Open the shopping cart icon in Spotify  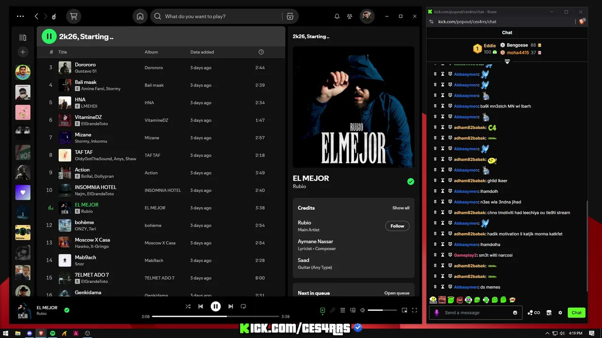(73, 16)
